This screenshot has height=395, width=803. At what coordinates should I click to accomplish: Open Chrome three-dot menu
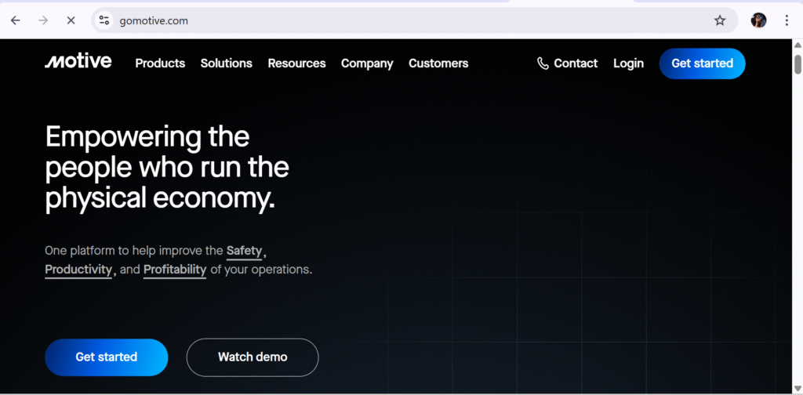tap(787, 20)
